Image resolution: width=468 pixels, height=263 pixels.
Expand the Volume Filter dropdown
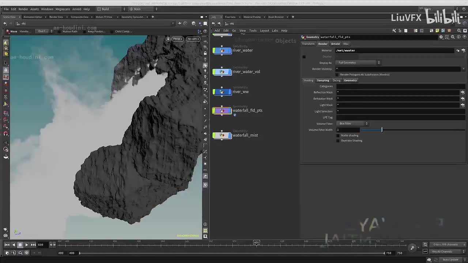(353, 123)
